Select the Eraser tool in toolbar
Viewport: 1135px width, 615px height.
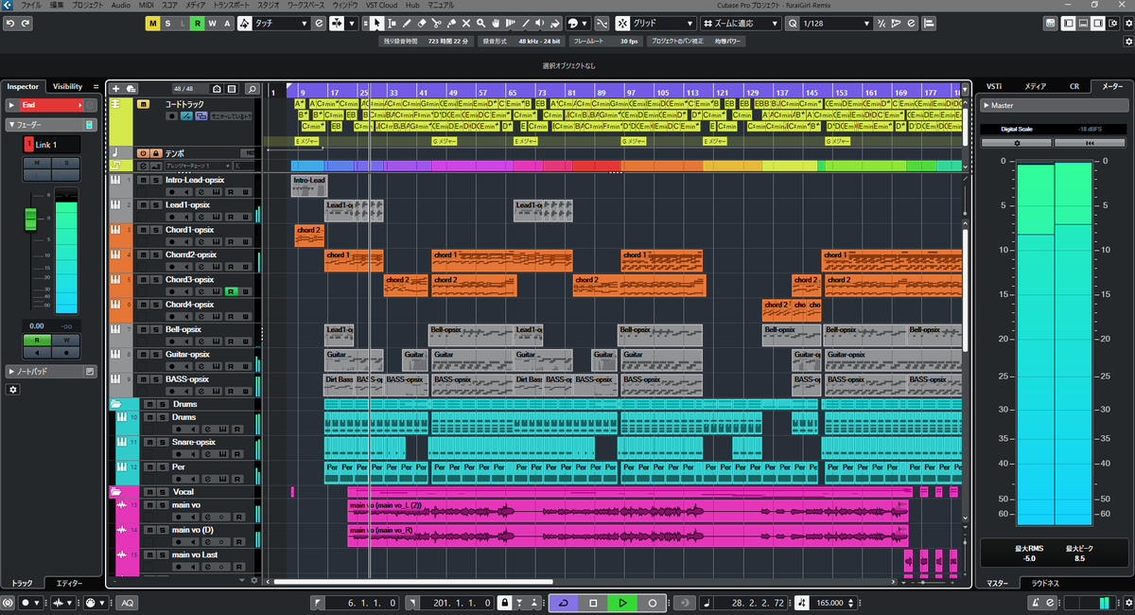click(422, 23)
